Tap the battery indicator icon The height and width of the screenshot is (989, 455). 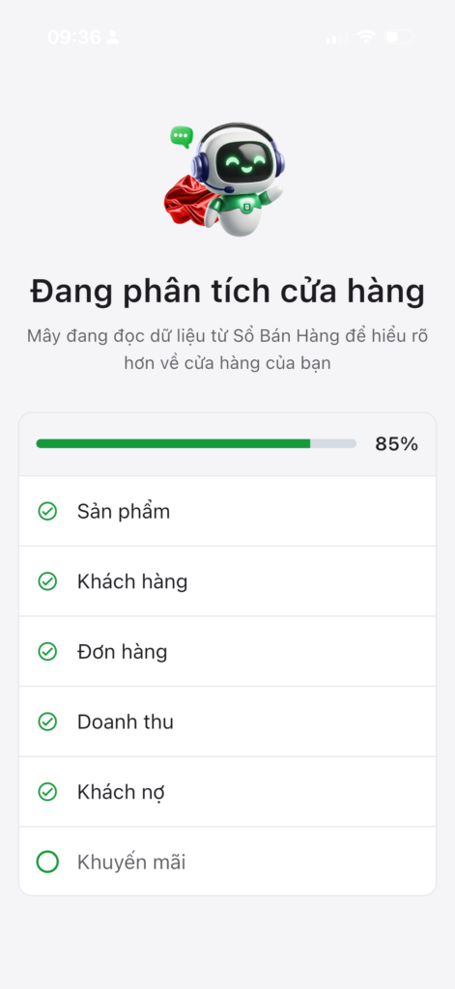pos(400,38)
